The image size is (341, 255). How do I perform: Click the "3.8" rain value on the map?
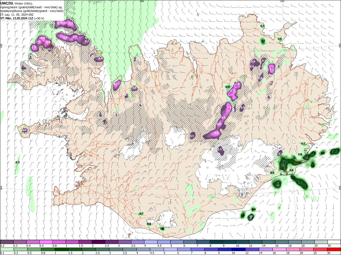click(278, 184)
